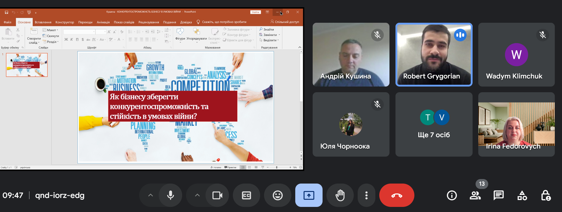This screenshot has height=212, width=562.
Task: Click the Share (Спільний доступ) button
Action: [285, 22]
